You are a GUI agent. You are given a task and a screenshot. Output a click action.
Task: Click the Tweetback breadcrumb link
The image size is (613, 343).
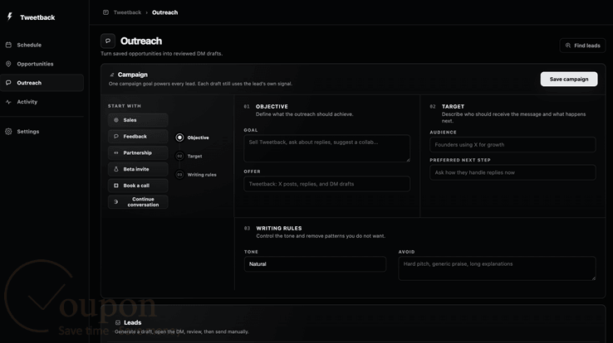pos(127,12)
